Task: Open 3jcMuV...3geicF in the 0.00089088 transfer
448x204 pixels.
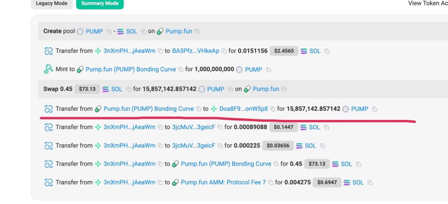Action: pyautogui.click(x=193, y=127)
